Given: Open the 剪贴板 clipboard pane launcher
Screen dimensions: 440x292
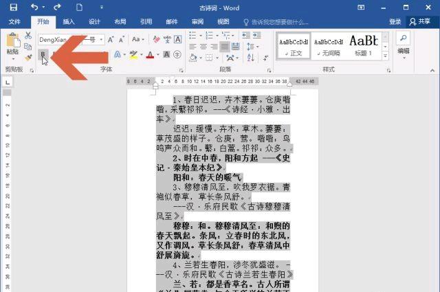Looking at the screenshot, I should coord(32,70).
